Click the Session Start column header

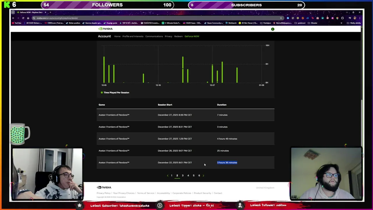(x=165, y=105)
